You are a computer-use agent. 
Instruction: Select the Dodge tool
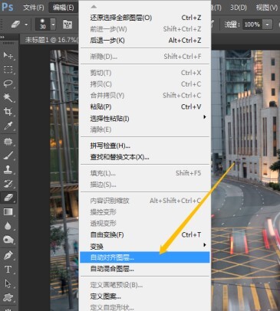[8, 240]
